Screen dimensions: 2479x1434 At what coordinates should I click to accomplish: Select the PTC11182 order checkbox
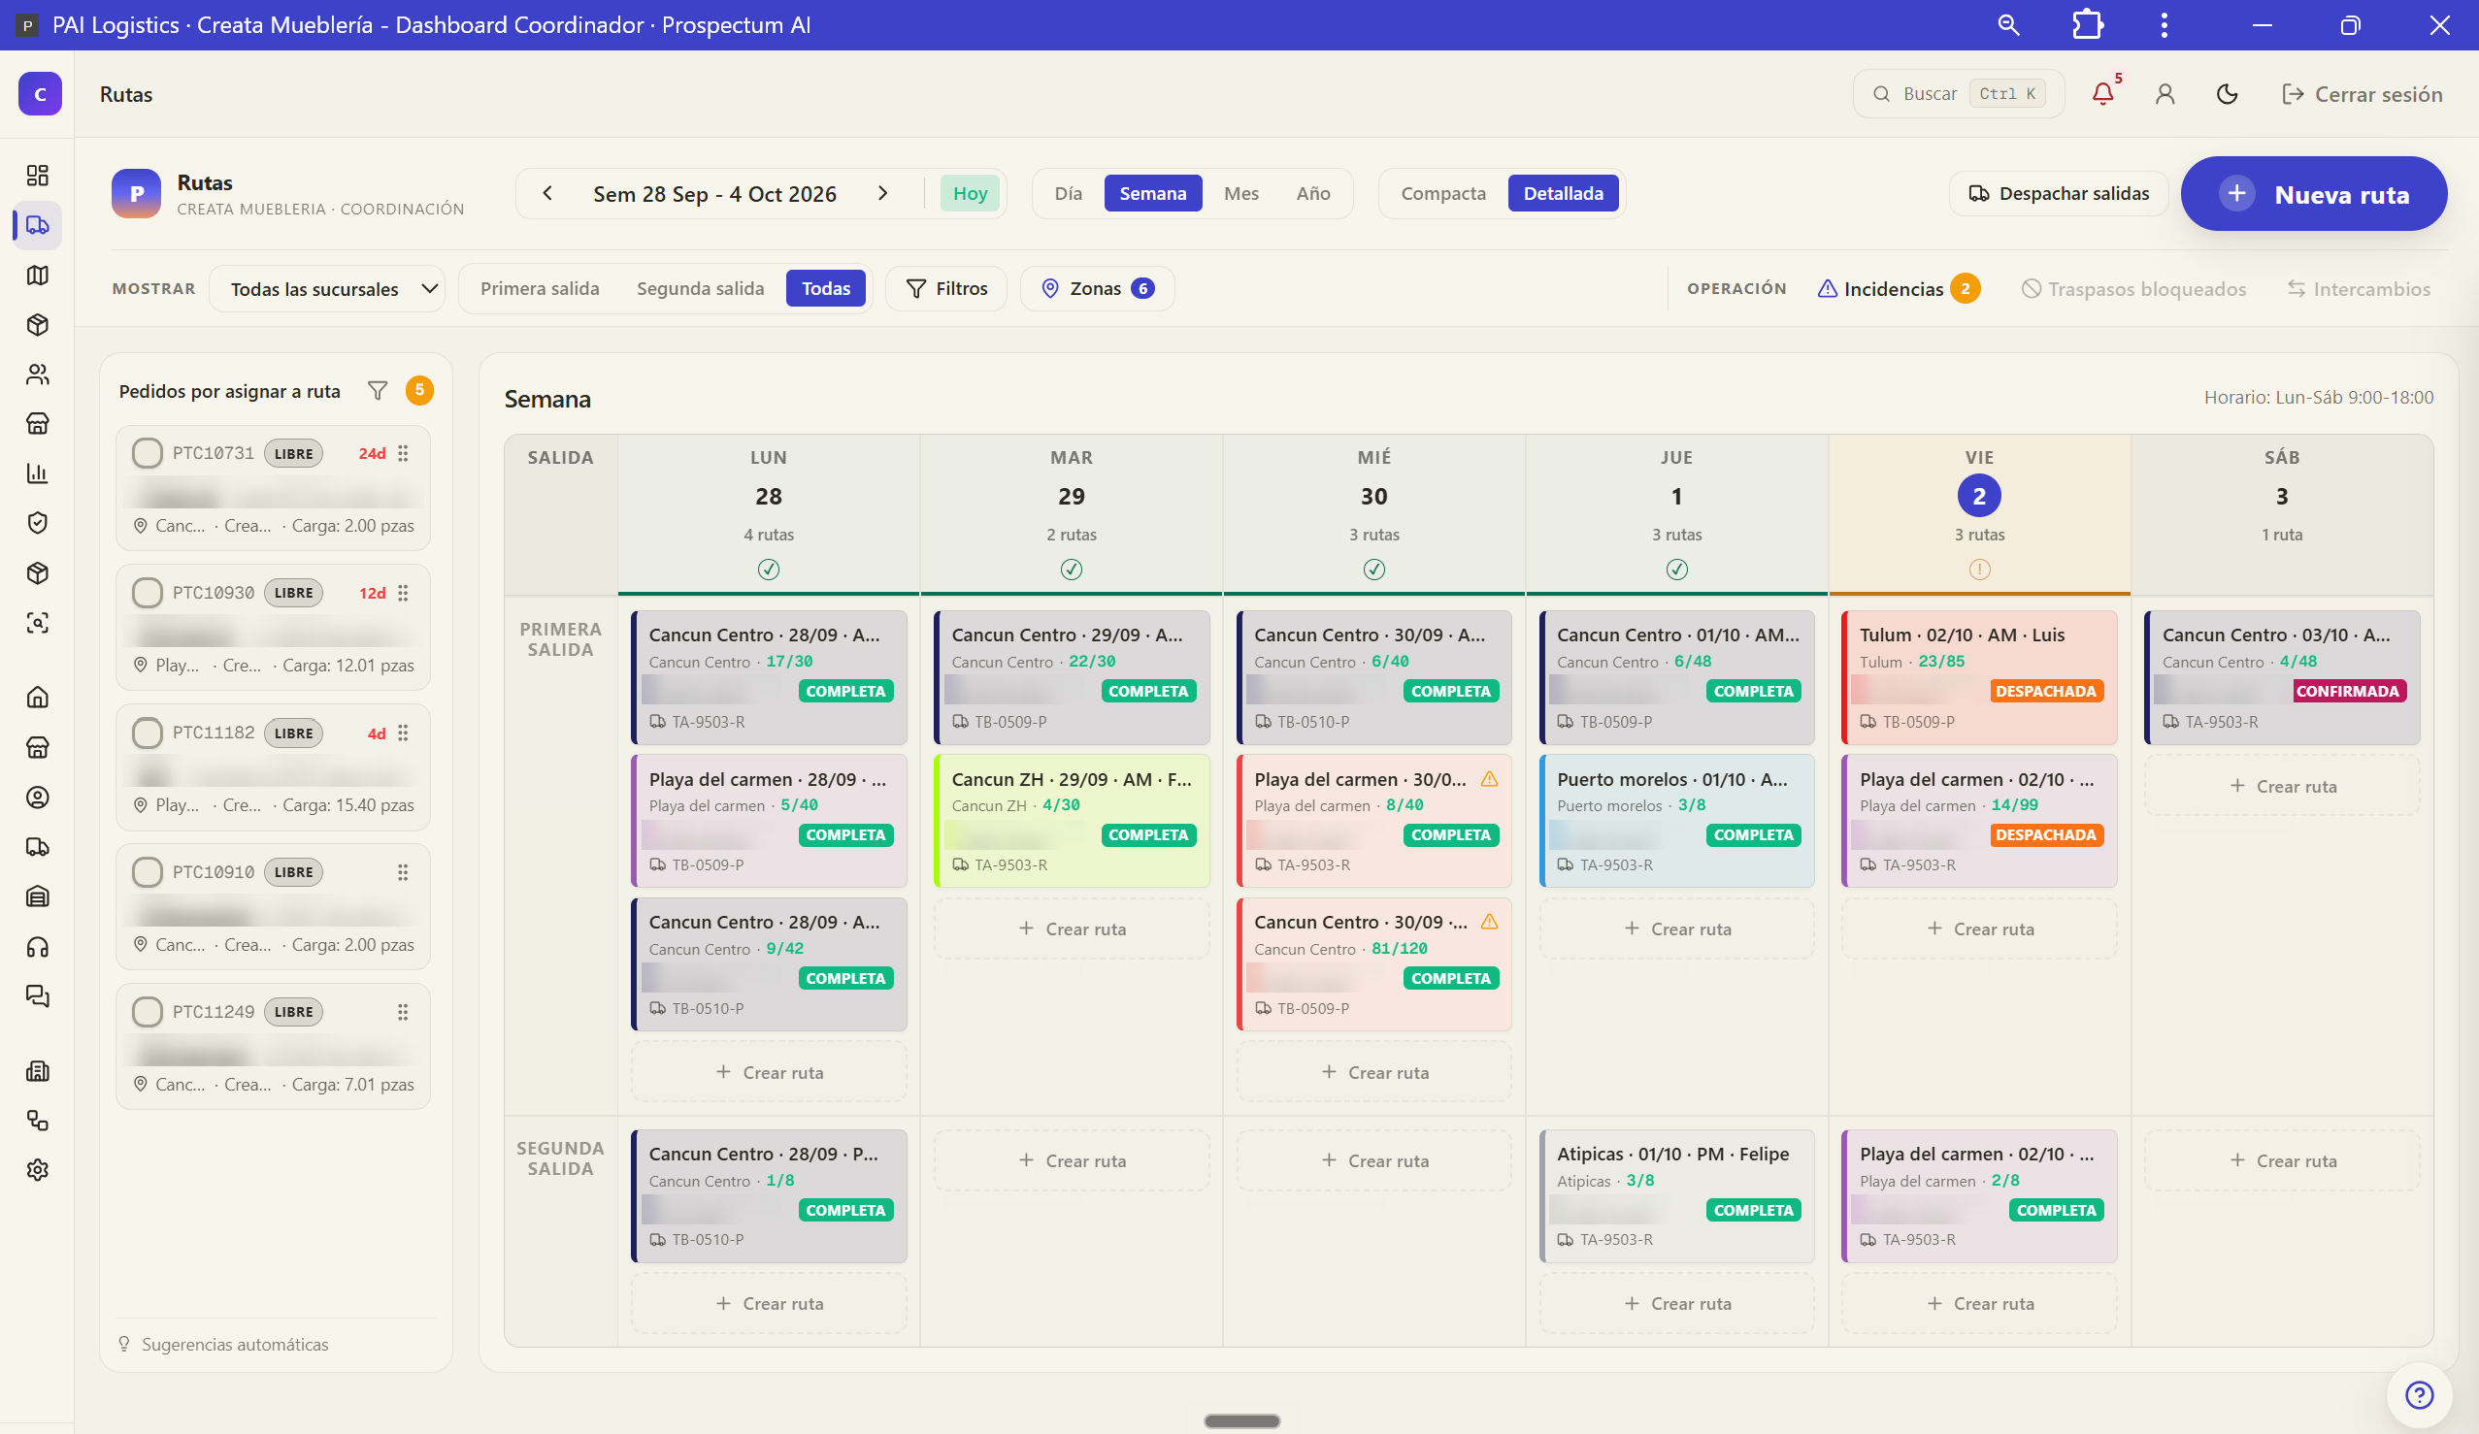[x=148, y=733]
